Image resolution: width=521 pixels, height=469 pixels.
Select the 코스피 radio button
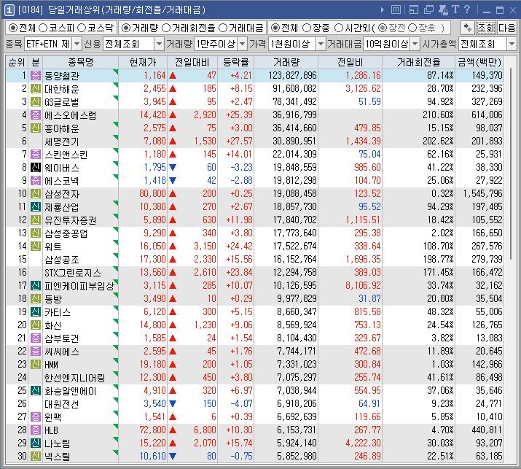pyautogui.click(x=43, y=28)
